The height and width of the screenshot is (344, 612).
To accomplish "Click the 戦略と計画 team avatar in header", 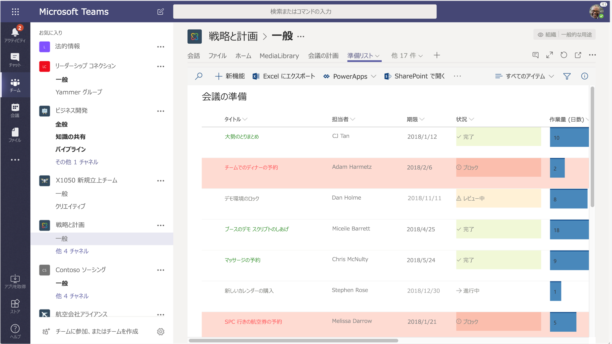I will pyautogui.click(x=194, y=37).
